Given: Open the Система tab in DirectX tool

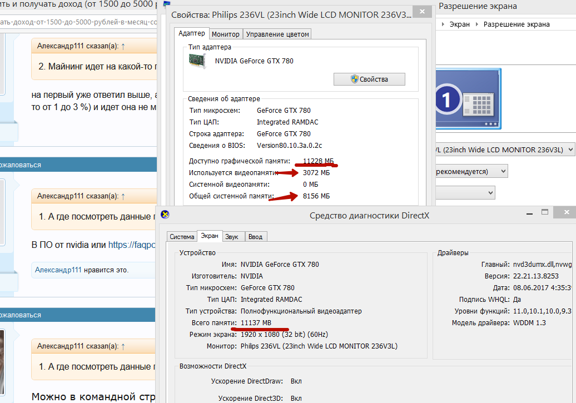Looking at the screenshot, I should [x=182, y=237].
